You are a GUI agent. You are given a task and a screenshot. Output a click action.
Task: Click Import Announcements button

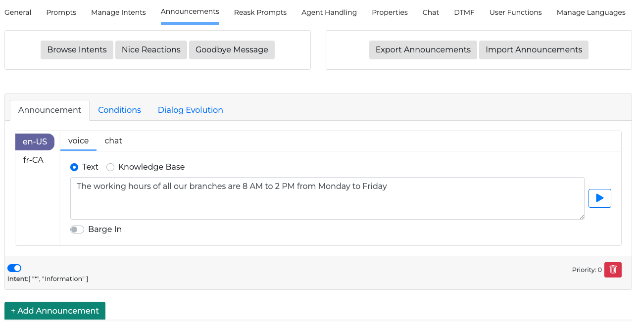click(534, 50)
